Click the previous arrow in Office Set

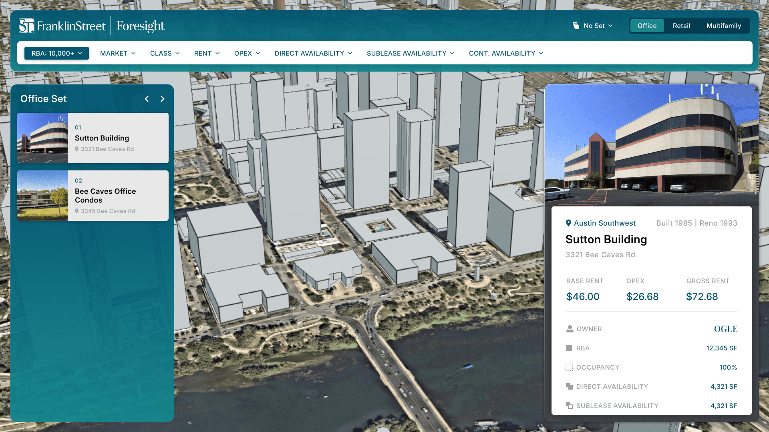tap(147, 99)
